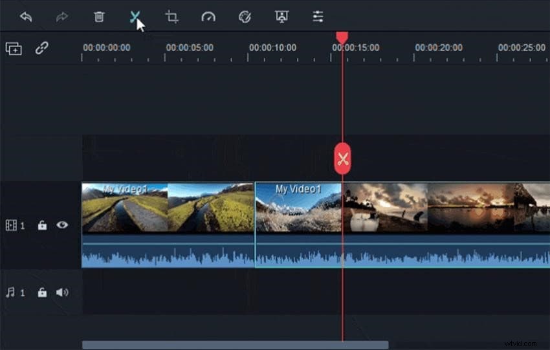Click the 00:00:25:00 ruler timestamp
Image resolution: width=550 pixels, height=350 pixels.
[x=522, y=47]
